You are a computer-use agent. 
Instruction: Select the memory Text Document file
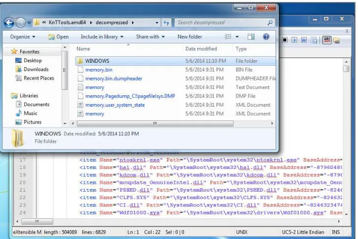pyautogui.click(x=95, y=87)
